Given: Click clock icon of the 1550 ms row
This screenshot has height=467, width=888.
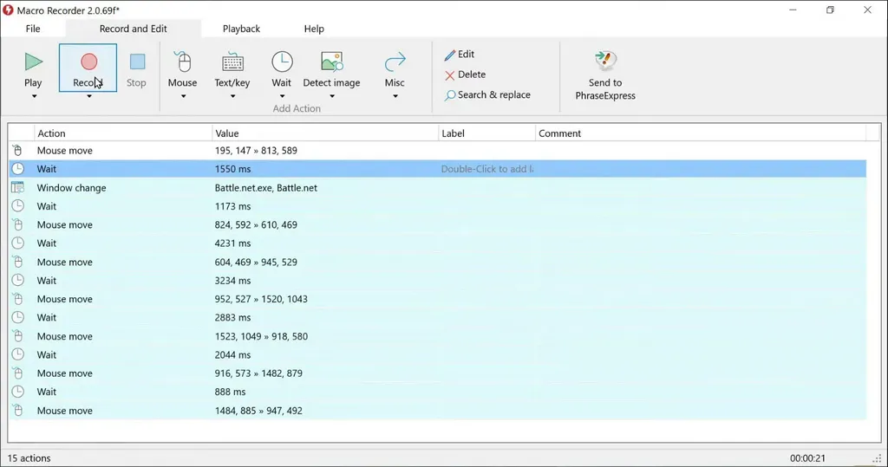Looking at the screenshot, I should 18,169.
